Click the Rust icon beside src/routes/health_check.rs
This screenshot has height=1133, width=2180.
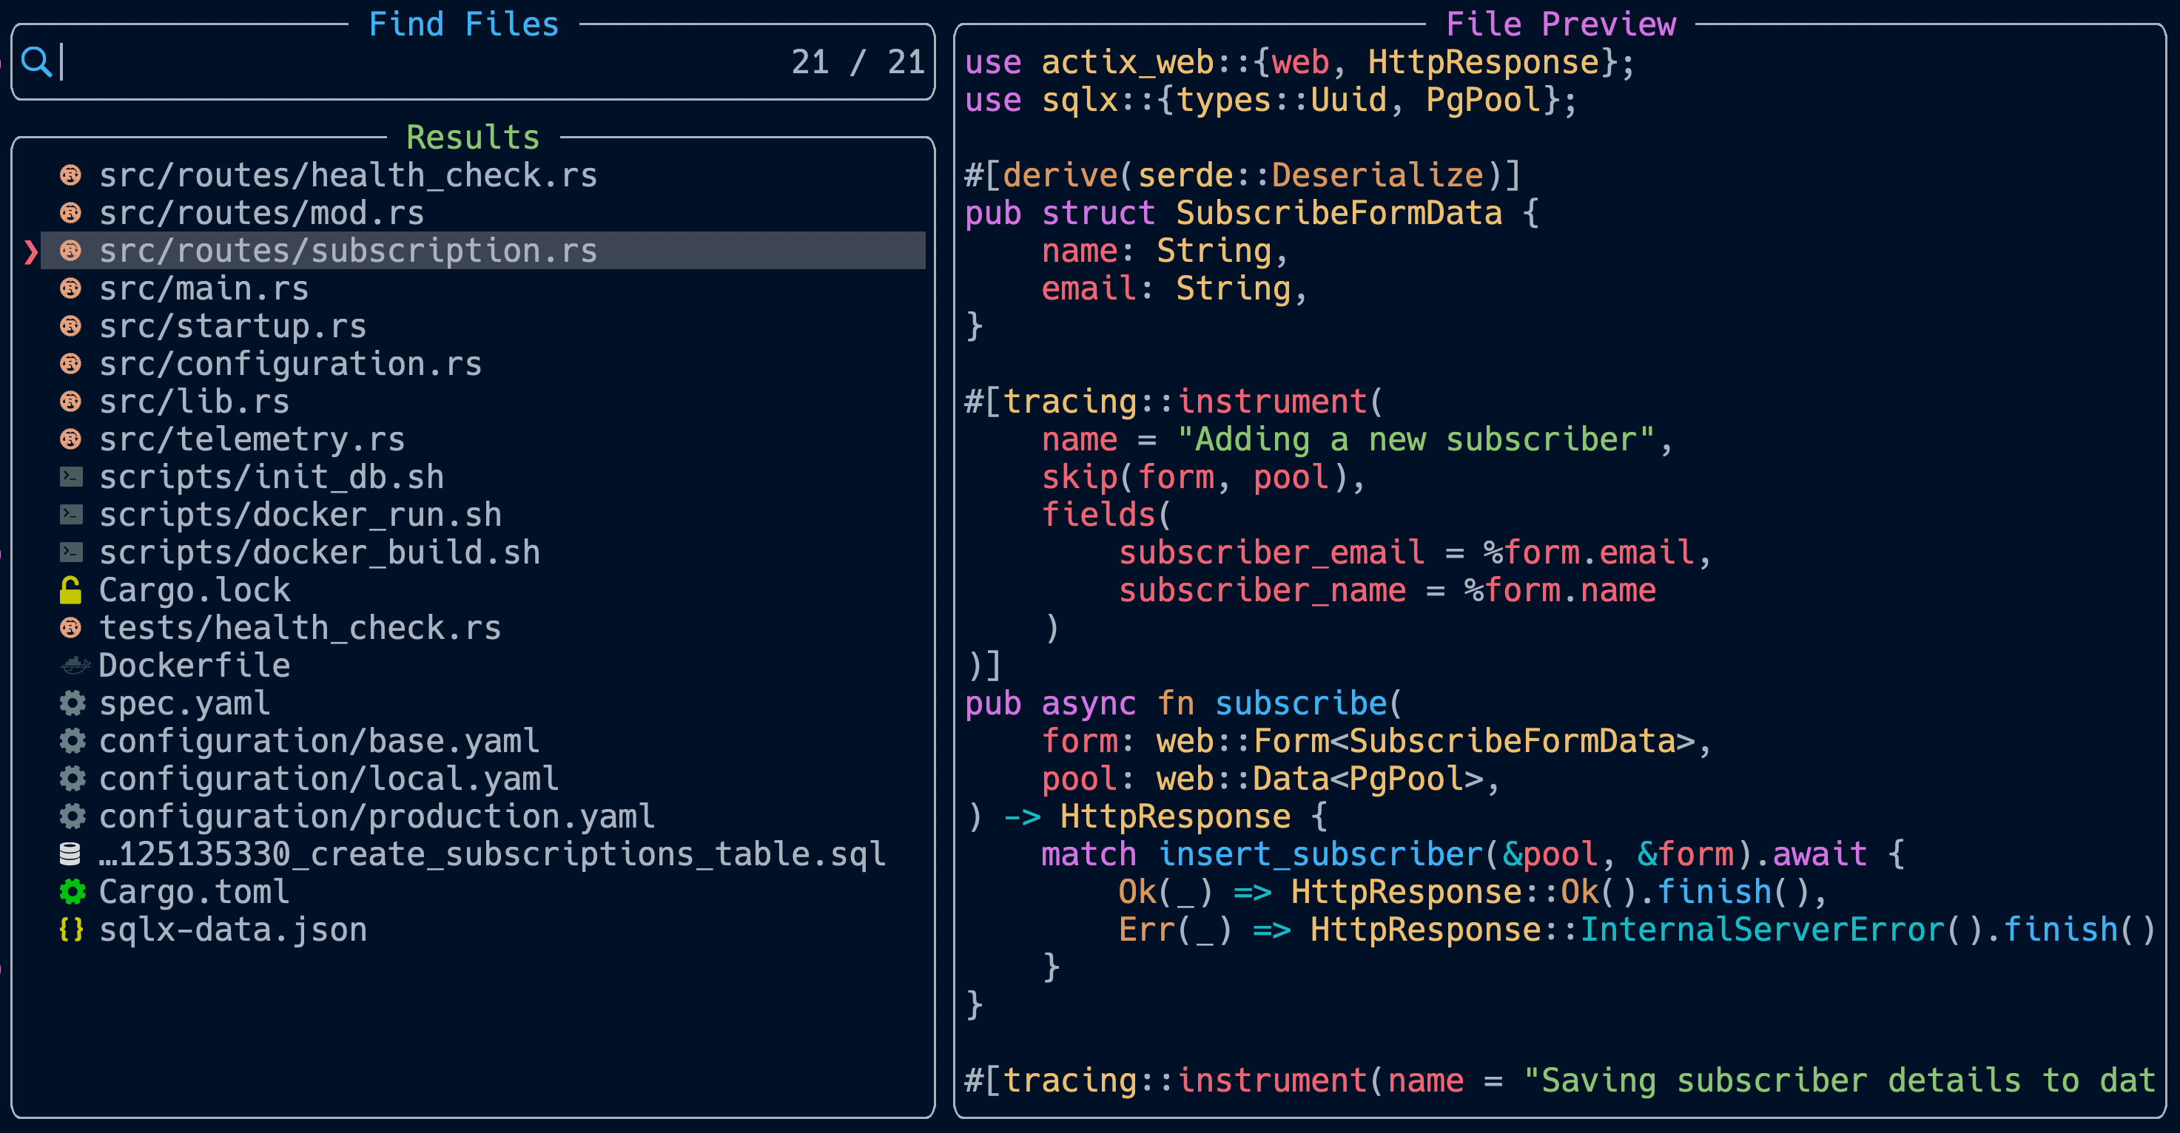[71, 175]
